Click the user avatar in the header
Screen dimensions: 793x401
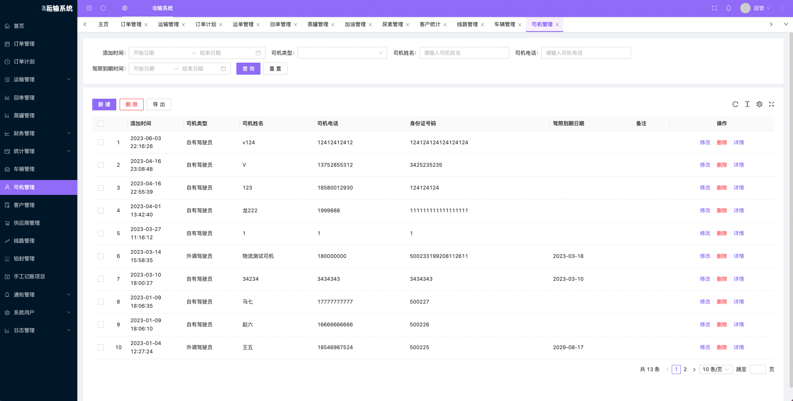745,8
